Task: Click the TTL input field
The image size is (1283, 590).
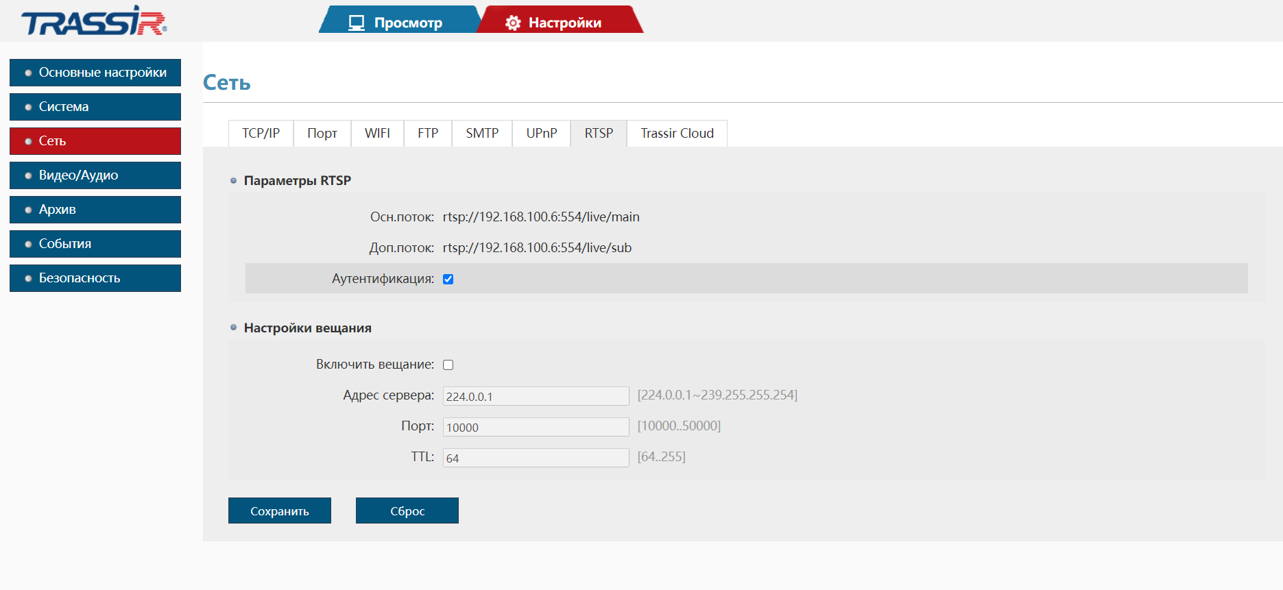Action: [536, 458]
